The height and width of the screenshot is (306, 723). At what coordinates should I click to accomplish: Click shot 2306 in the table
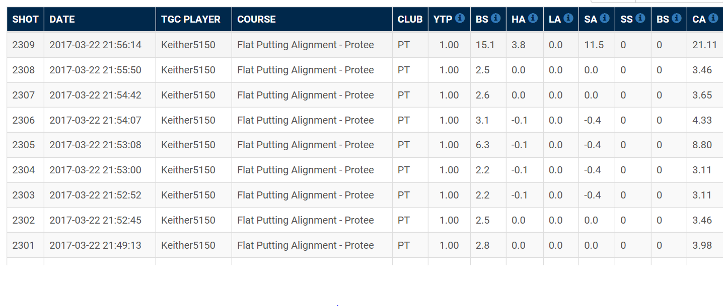(x=24, y=120)
